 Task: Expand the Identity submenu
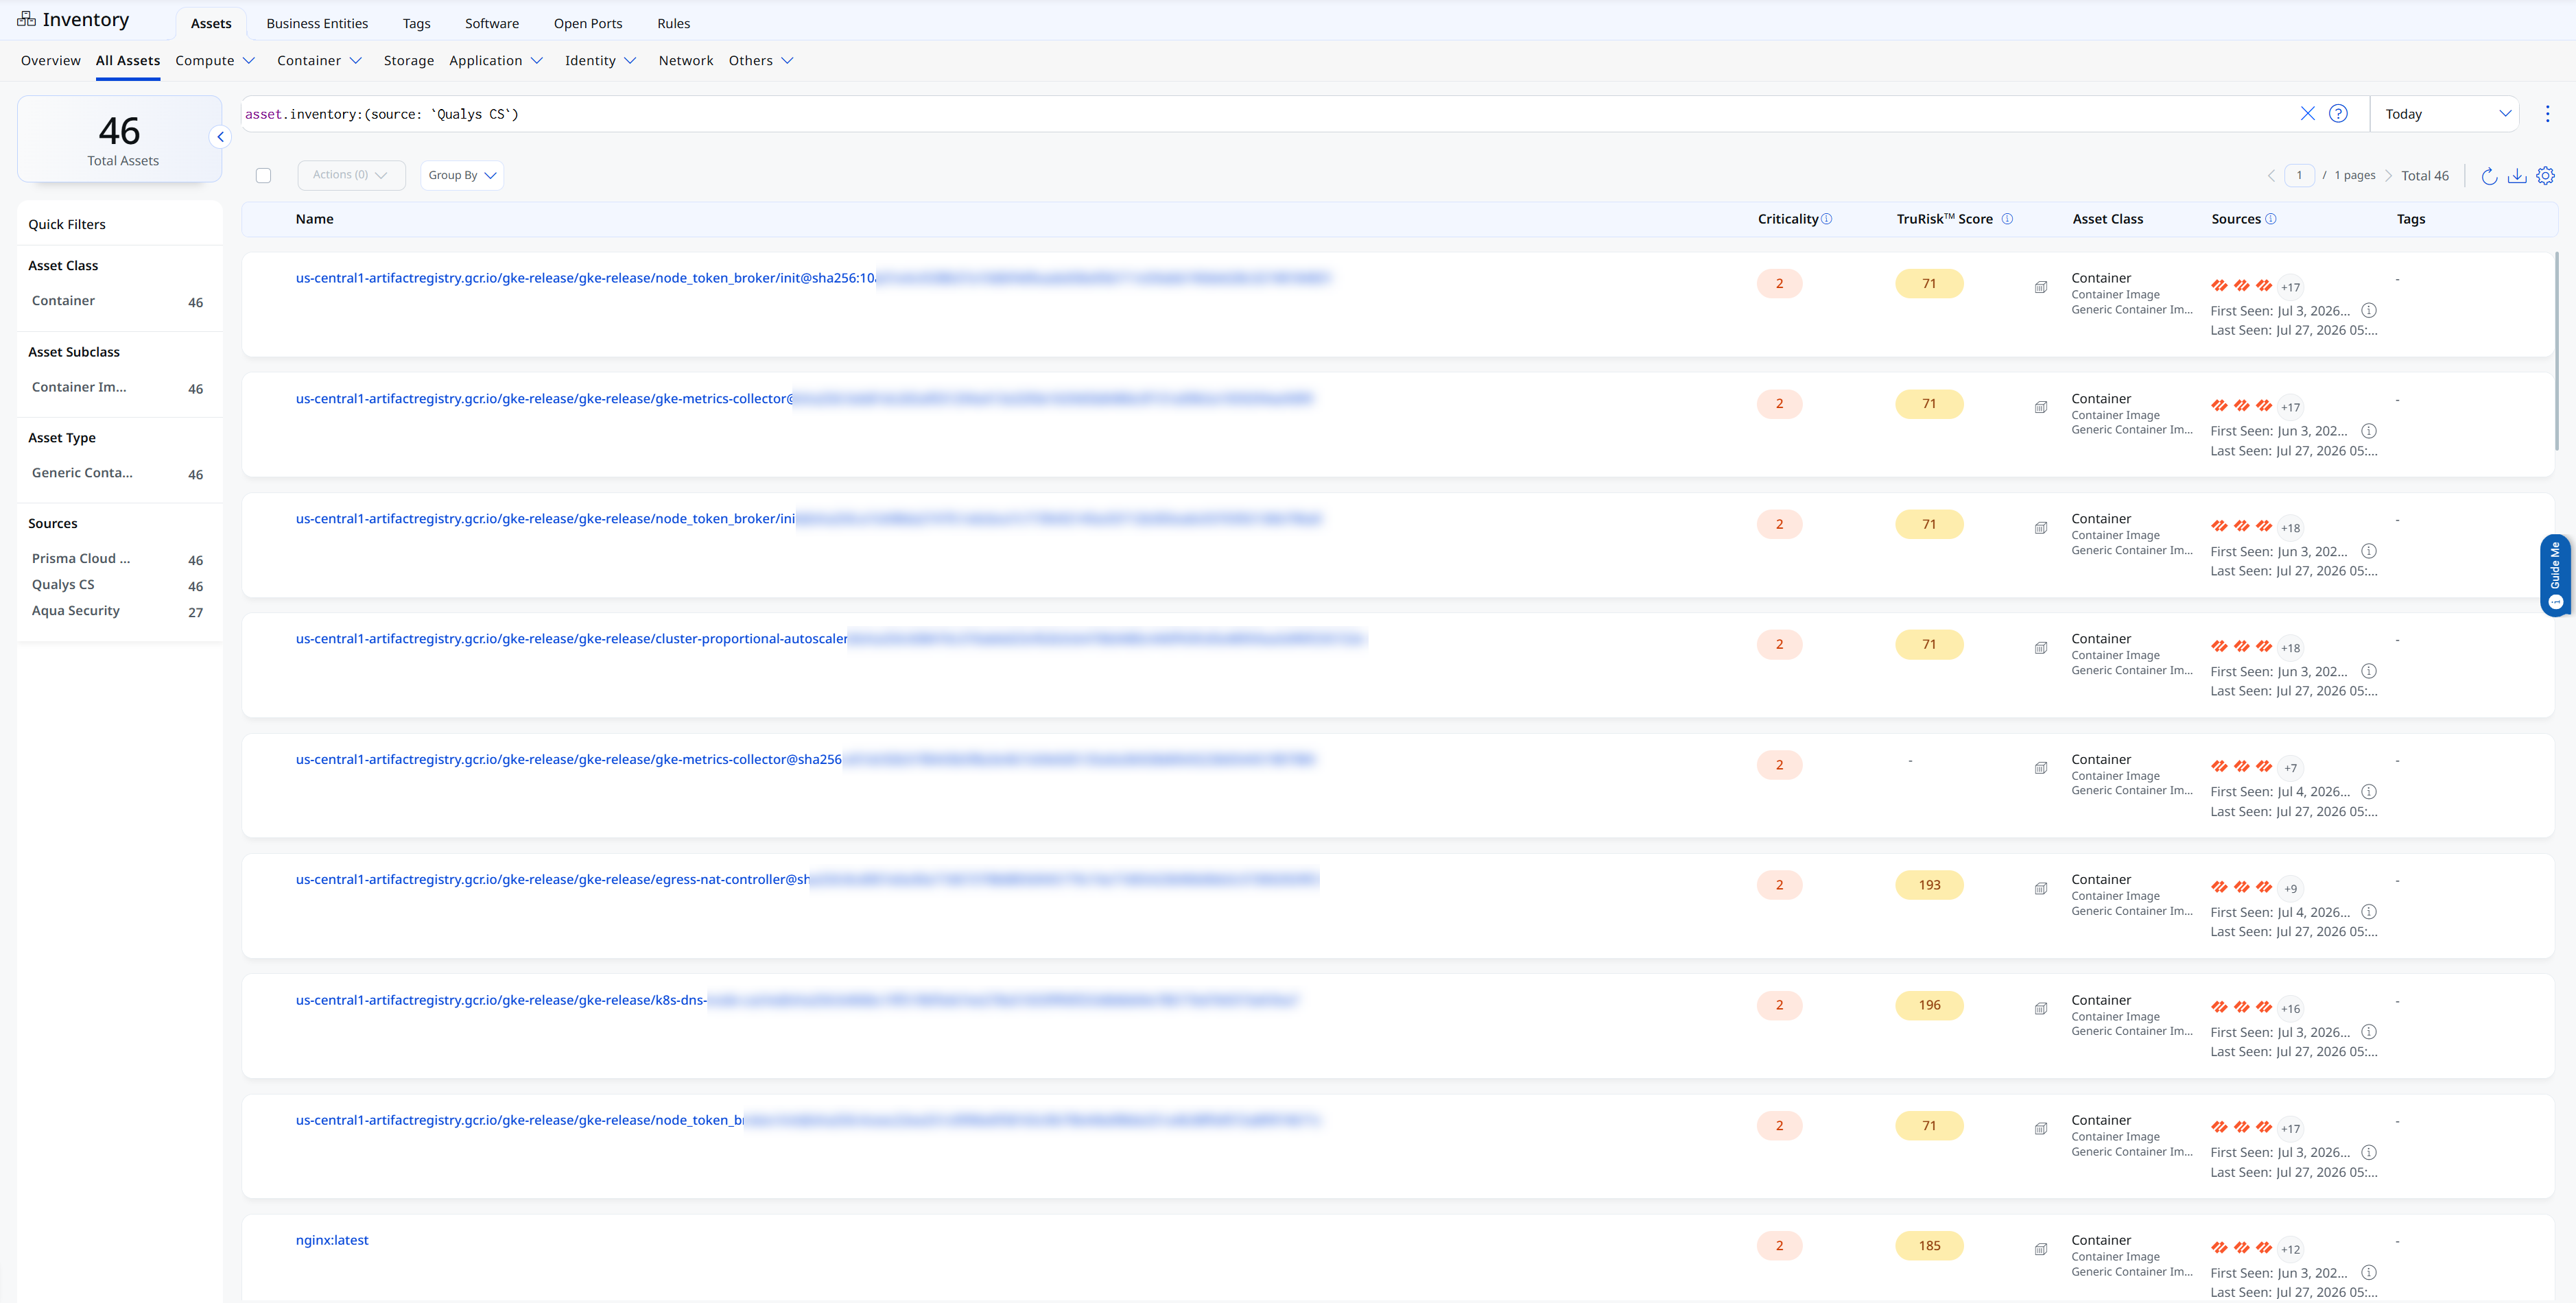(x=600, y=61)
